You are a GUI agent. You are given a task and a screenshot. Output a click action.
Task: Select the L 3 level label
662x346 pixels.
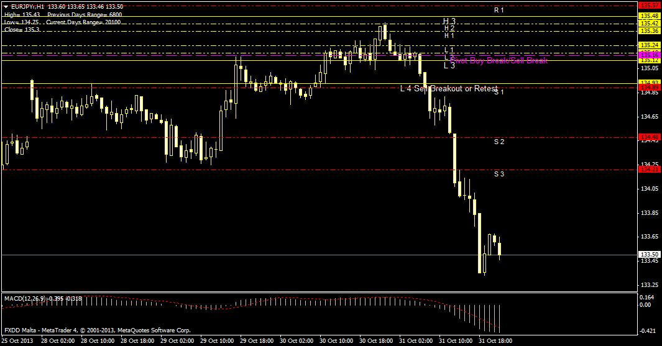pos(449,65)
